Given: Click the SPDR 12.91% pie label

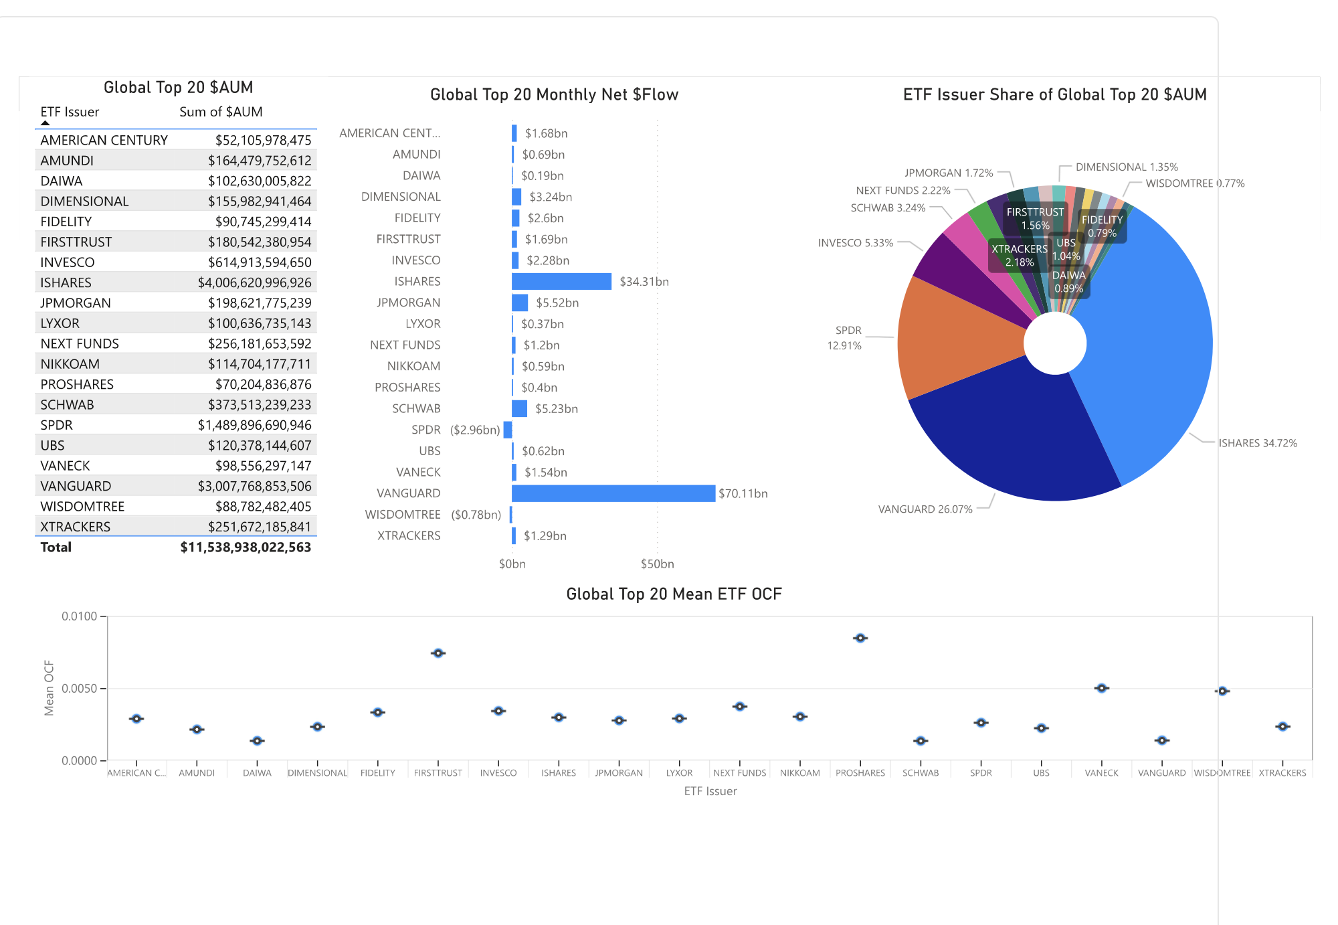Looking at the screenshot, I should [x=844, y=338].
